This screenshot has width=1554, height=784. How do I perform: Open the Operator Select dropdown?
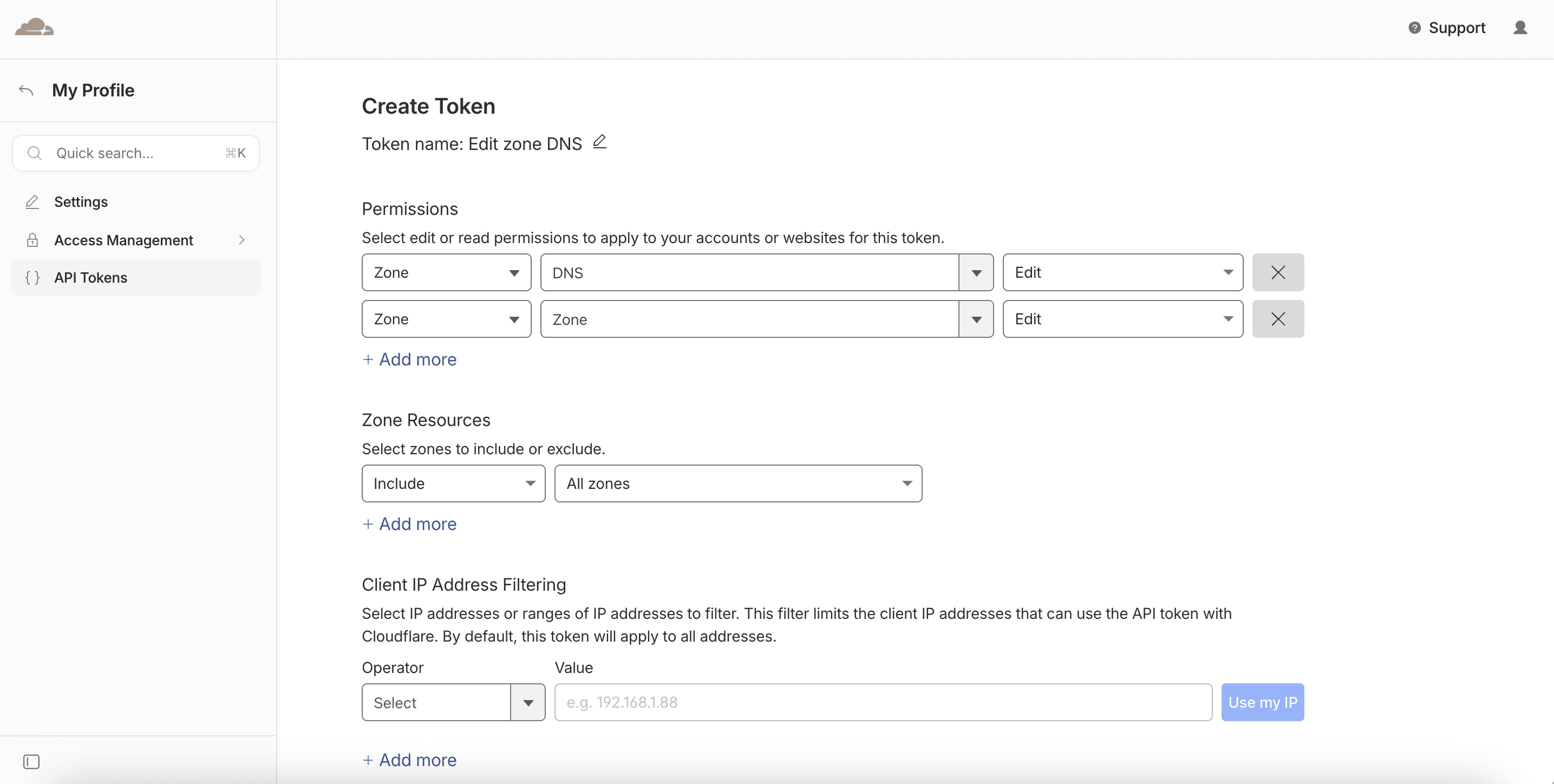tap(454, 703)
